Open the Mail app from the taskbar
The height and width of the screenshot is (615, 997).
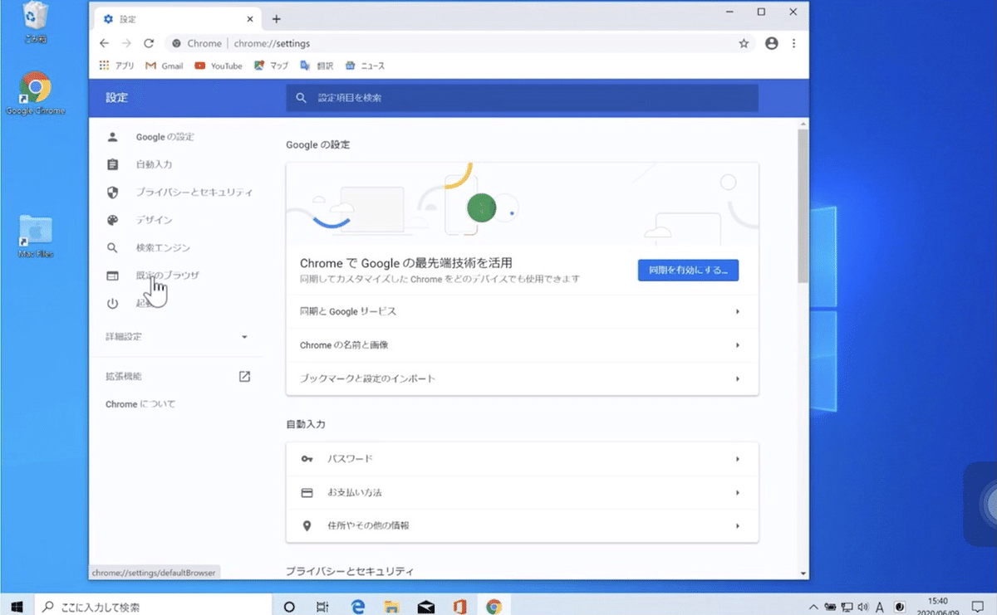[426, 606]
